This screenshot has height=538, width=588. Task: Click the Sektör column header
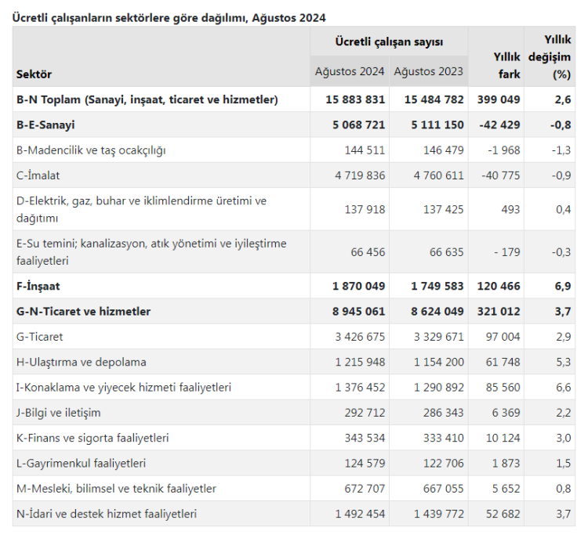[34, 74]
